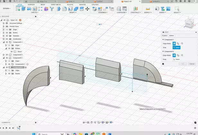Viewport: 198px width, 135px height.
Task: Click the Configure Model icon
Action: 119,9
